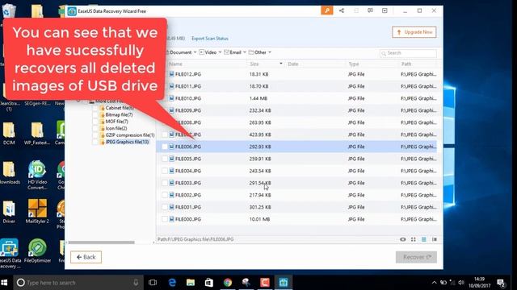517x290 pixels.
Task: Check the FILE005.JPG checkbox
Action: click(x=165, y=159)
